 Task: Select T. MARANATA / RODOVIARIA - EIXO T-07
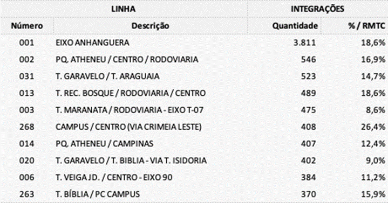coord(130,110)
